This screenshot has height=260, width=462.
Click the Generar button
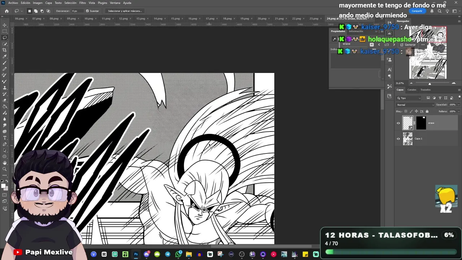click(408, 45)
